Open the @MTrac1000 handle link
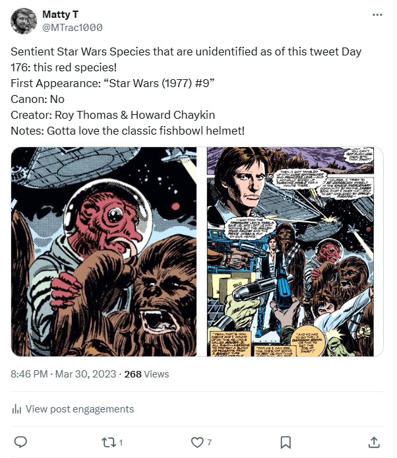 pos(72,28)
